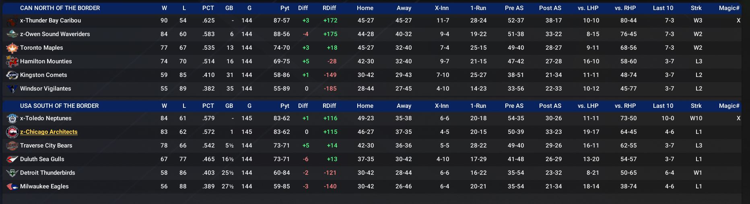Click the Hamilton Mounties team logo
The image size is (750, 204).
coord(12,62)
